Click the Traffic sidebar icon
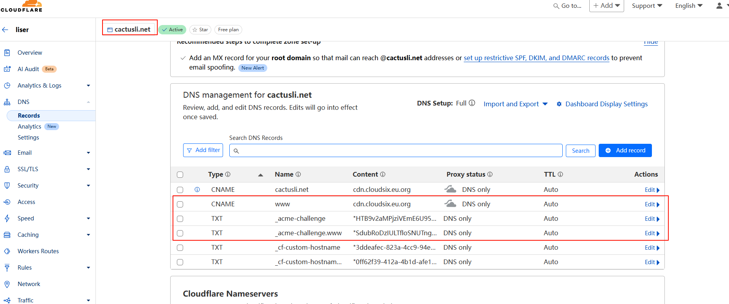729x304 pixels. point(7,300)
